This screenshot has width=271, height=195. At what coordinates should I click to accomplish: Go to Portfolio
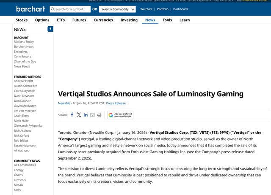pos(163,9)
